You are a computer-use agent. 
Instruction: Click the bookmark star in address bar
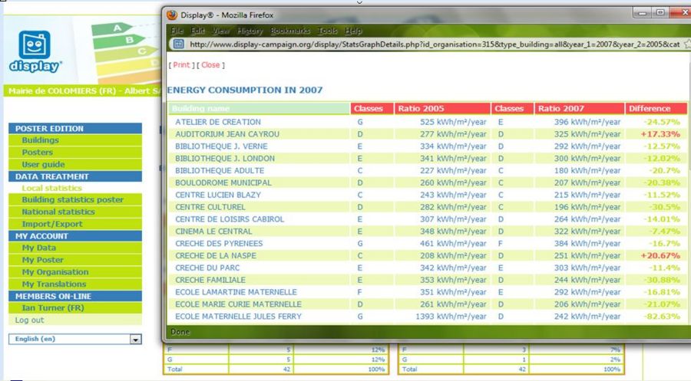click(x=685, y=44)
